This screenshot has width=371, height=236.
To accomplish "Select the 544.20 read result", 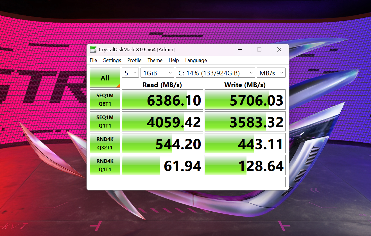I will [x=162, y=143].
